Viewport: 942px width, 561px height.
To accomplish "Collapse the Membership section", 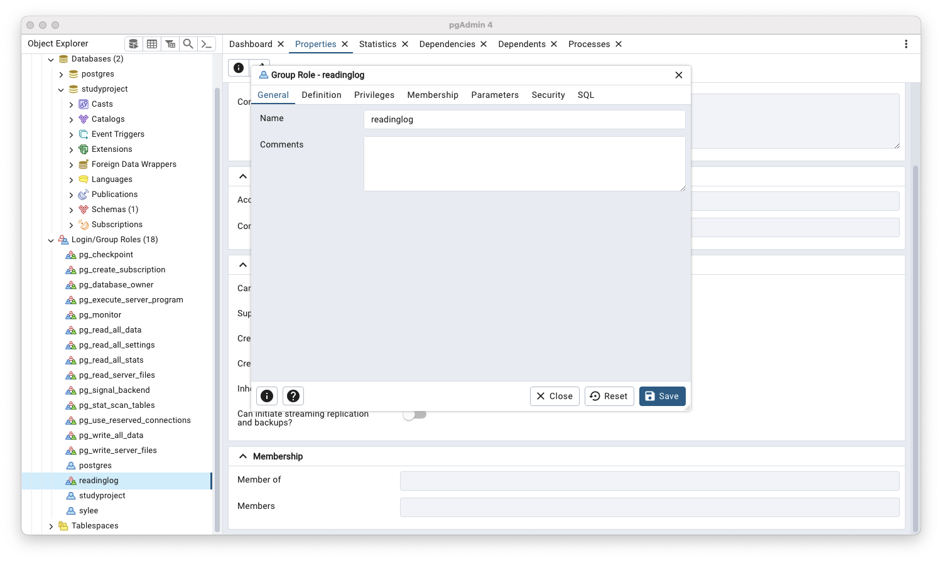I will [x=243, y=456].
